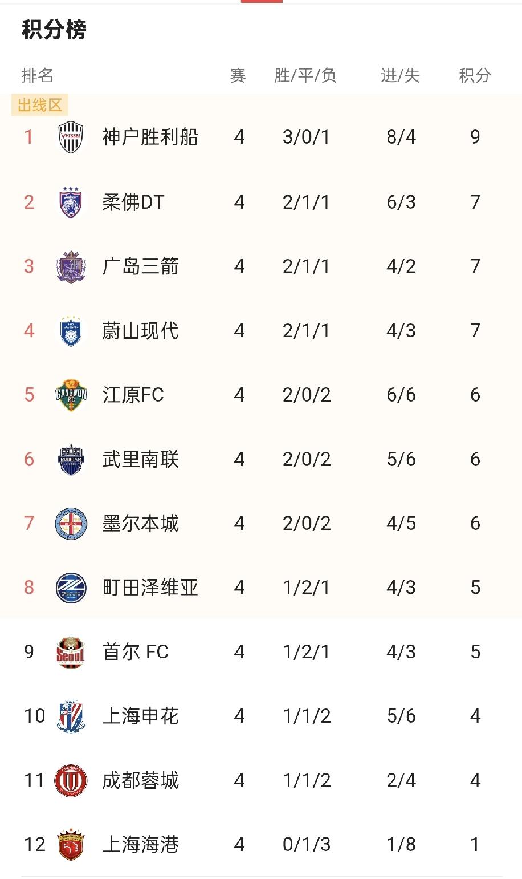Open team page for 神户胜利船
Image resolution: width=522 pixels, height=879 pixels.
[149, 137]
